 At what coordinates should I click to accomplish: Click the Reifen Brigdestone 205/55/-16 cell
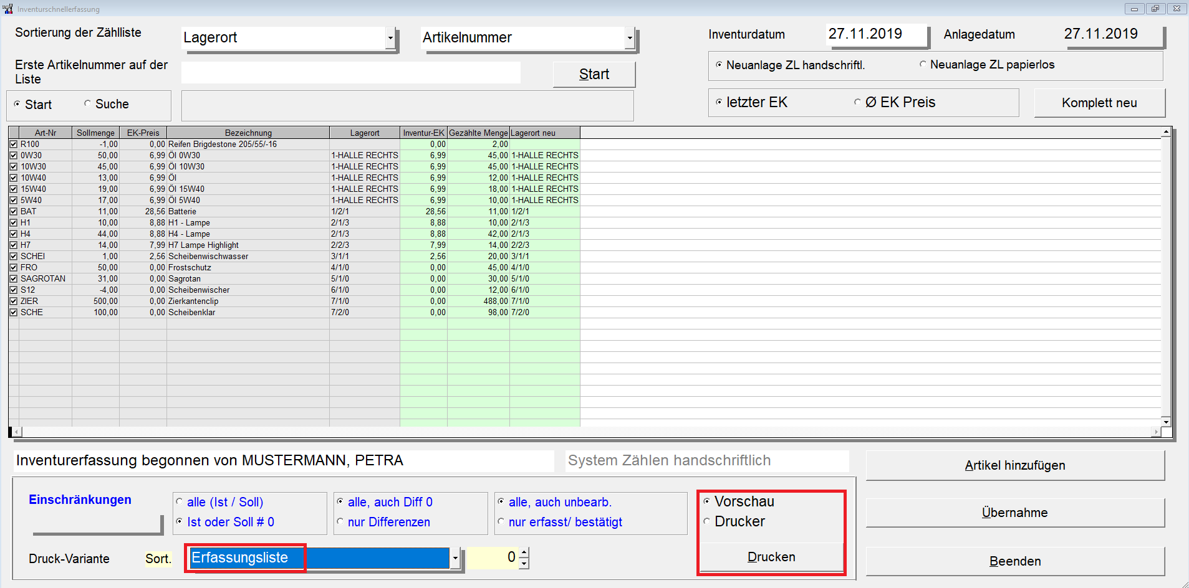(x=248, y=144)
